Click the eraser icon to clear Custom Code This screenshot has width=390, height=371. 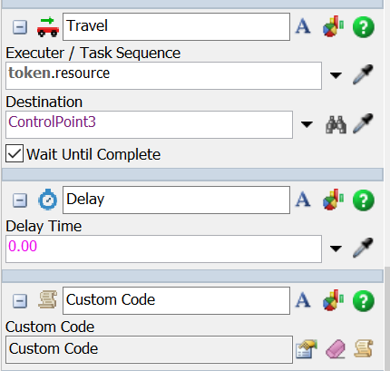click(336, 349)
